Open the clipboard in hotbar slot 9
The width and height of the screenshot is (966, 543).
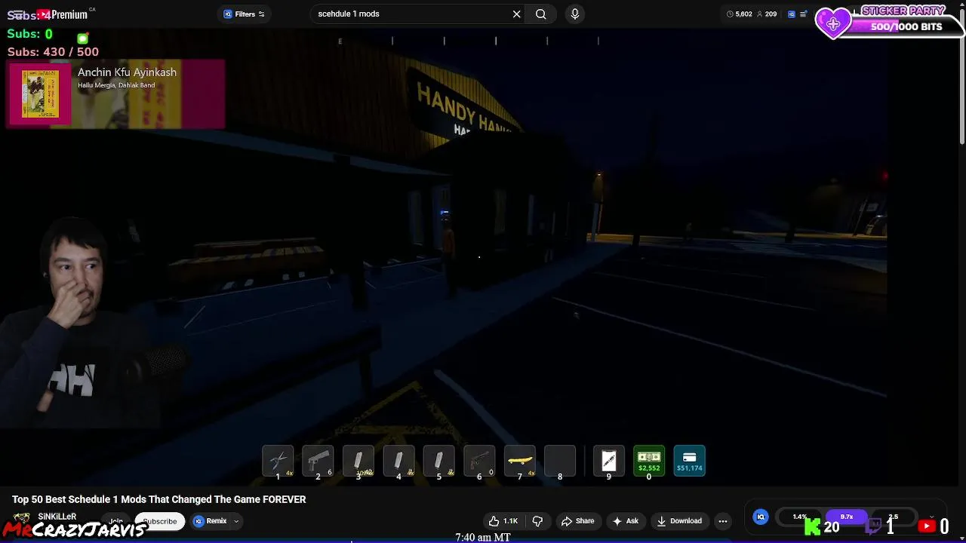(x=609, y=462)
